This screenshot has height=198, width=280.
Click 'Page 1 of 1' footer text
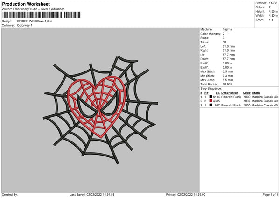point(270,195)
